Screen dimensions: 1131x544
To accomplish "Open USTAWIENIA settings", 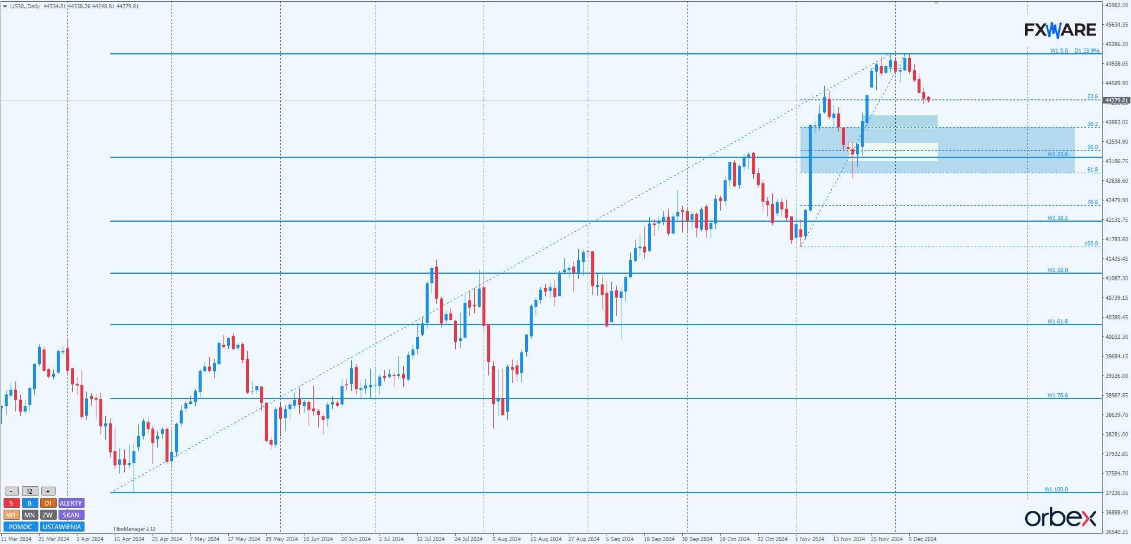I will pos(62,527).
